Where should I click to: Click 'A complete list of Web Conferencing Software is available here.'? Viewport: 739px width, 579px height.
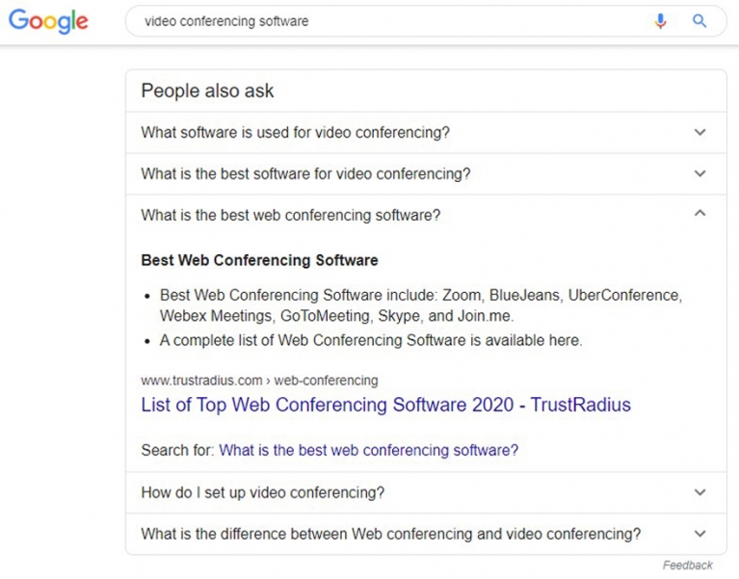(x=371, y=340)
